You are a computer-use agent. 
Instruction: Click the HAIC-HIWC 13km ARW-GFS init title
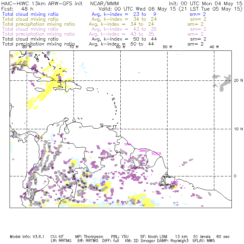42,4
